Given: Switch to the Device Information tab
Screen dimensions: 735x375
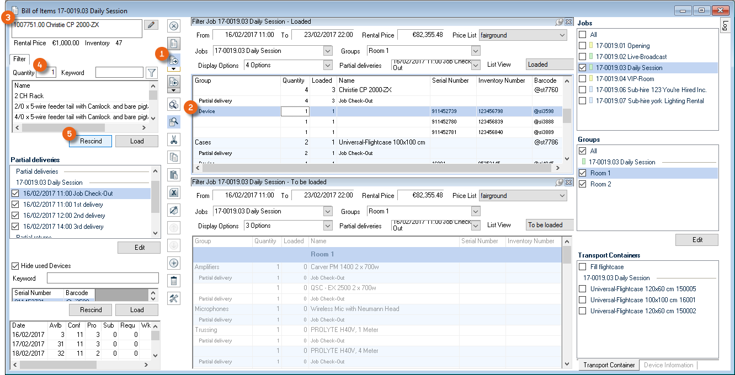Looking at the screenshot, I should (x=668, y=365).
